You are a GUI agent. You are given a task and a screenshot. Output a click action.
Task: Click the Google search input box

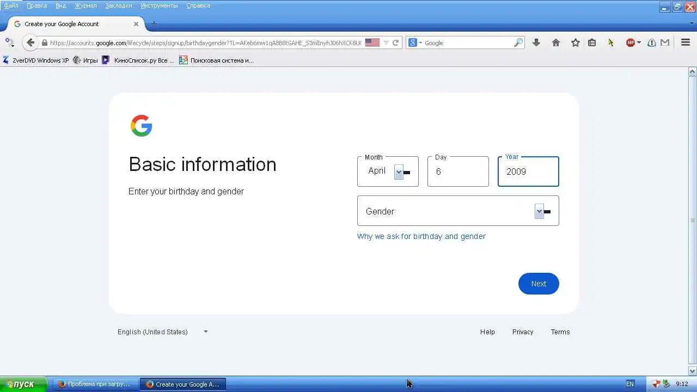pyautogui.click(x=468, y=42)
